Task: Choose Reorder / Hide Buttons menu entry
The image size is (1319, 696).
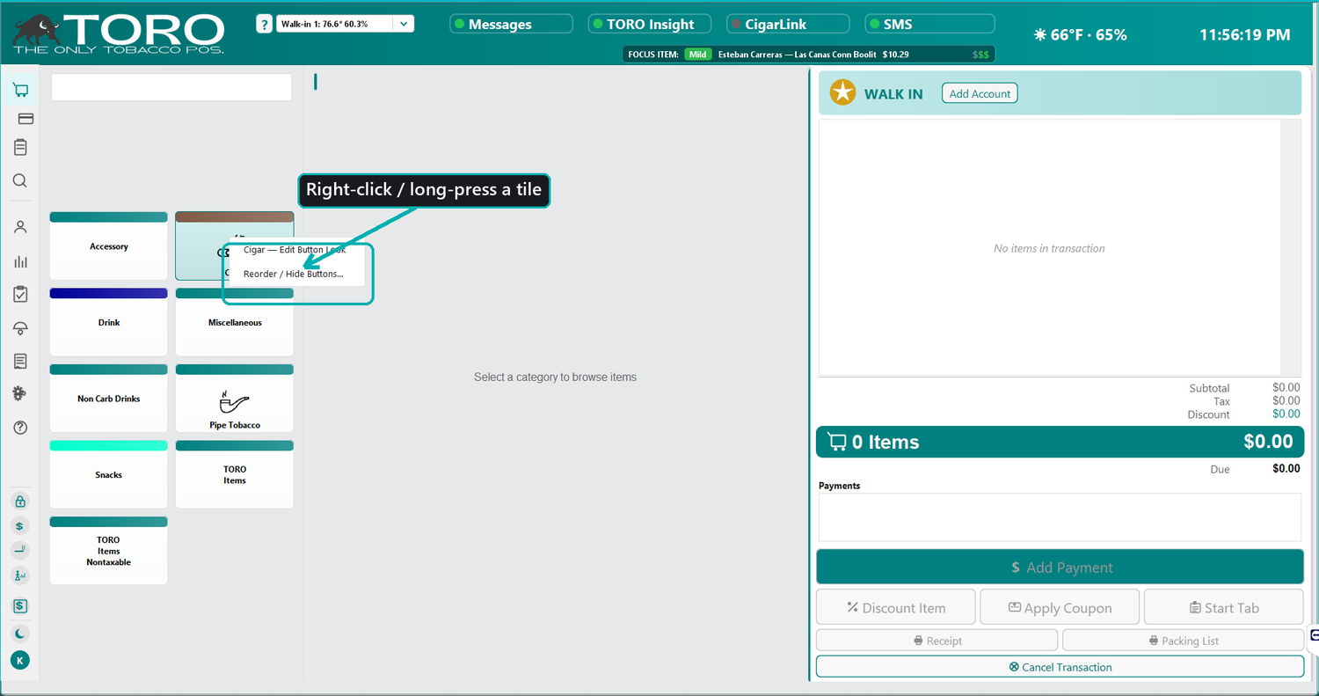Action: [x=296, y=274]
